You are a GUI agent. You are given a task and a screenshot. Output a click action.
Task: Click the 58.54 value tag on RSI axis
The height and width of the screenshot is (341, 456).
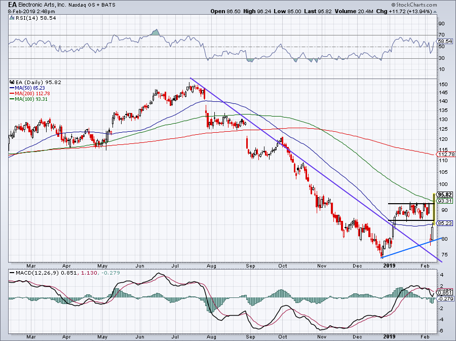point(445,41)
